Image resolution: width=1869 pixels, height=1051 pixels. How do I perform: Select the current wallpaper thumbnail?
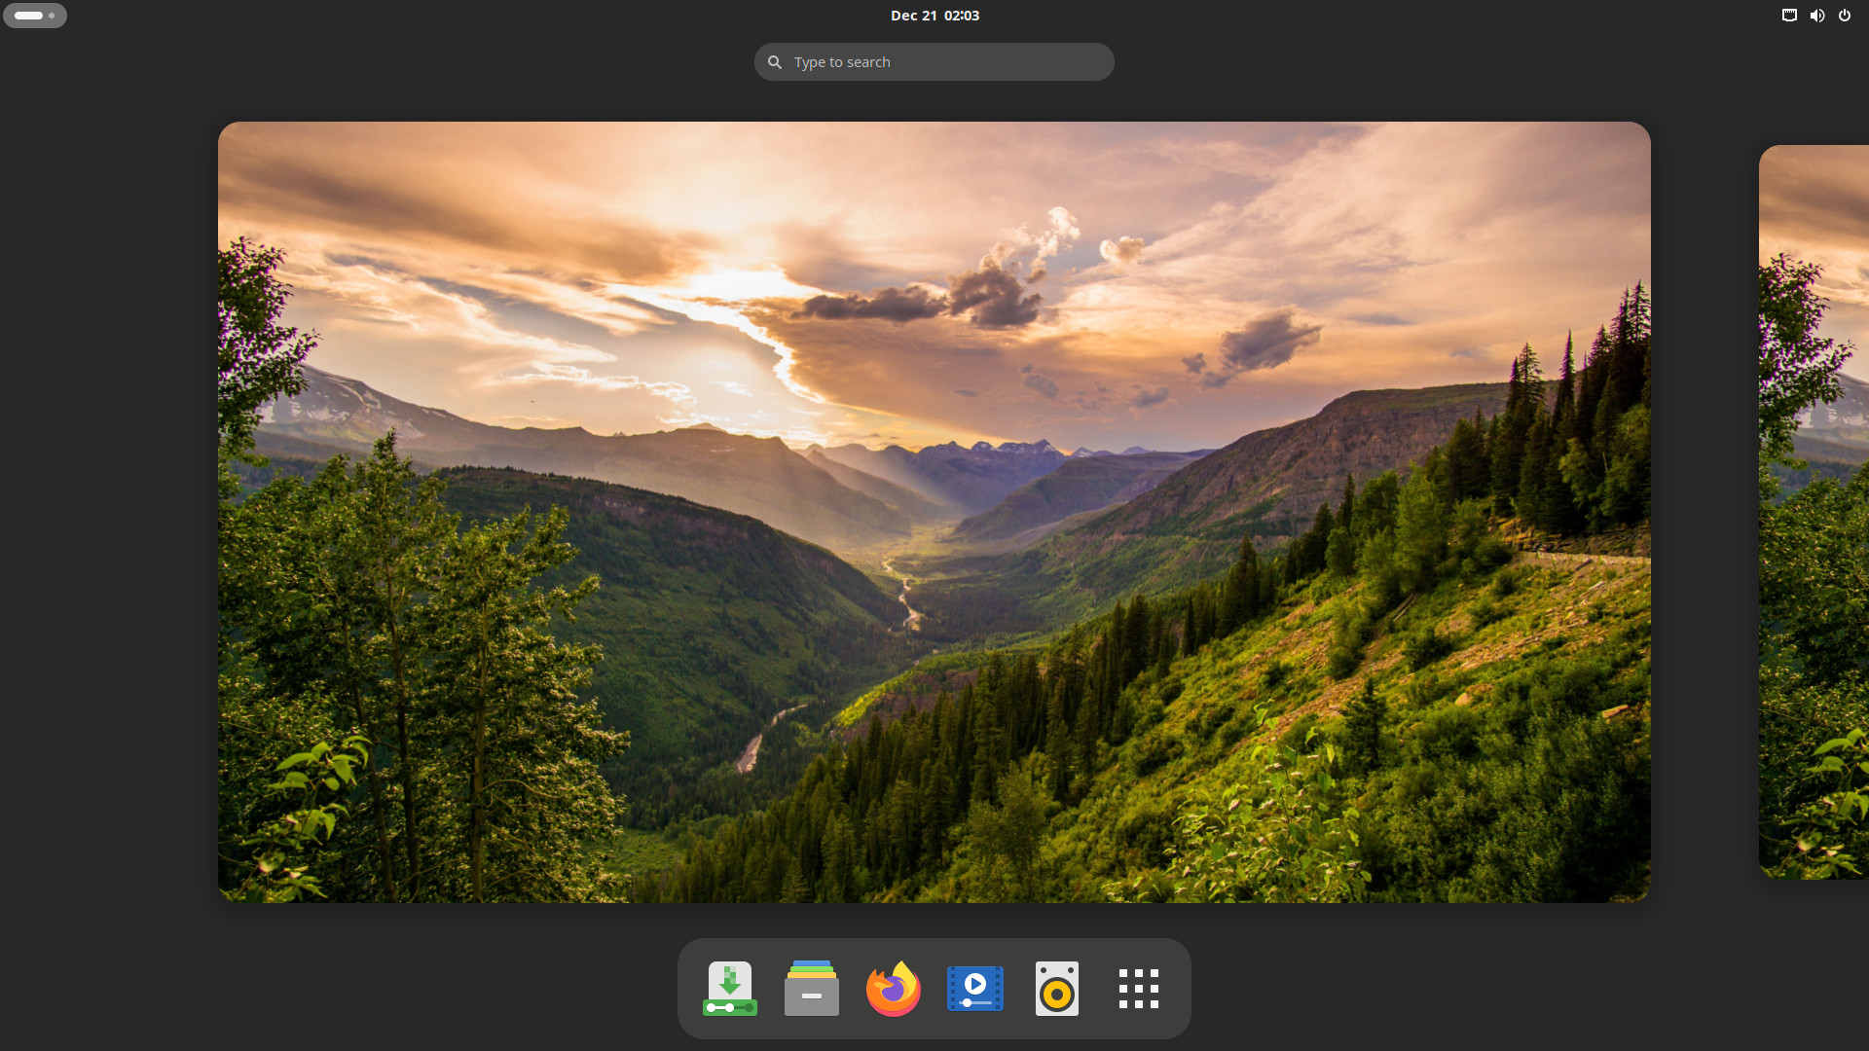pyautogui.click(x=934, y=512)
